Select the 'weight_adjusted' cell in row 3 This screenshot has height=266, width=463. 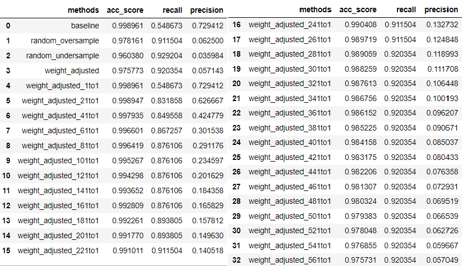pyautogui.click(x=72, y=71)
